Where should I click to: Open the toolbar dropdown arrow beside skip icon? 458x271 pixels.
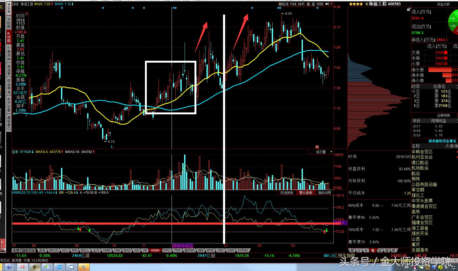[x=331, y=4]
